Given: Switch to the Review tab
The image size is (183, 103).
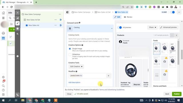Looking at the screenshot, I should (128, 17).
